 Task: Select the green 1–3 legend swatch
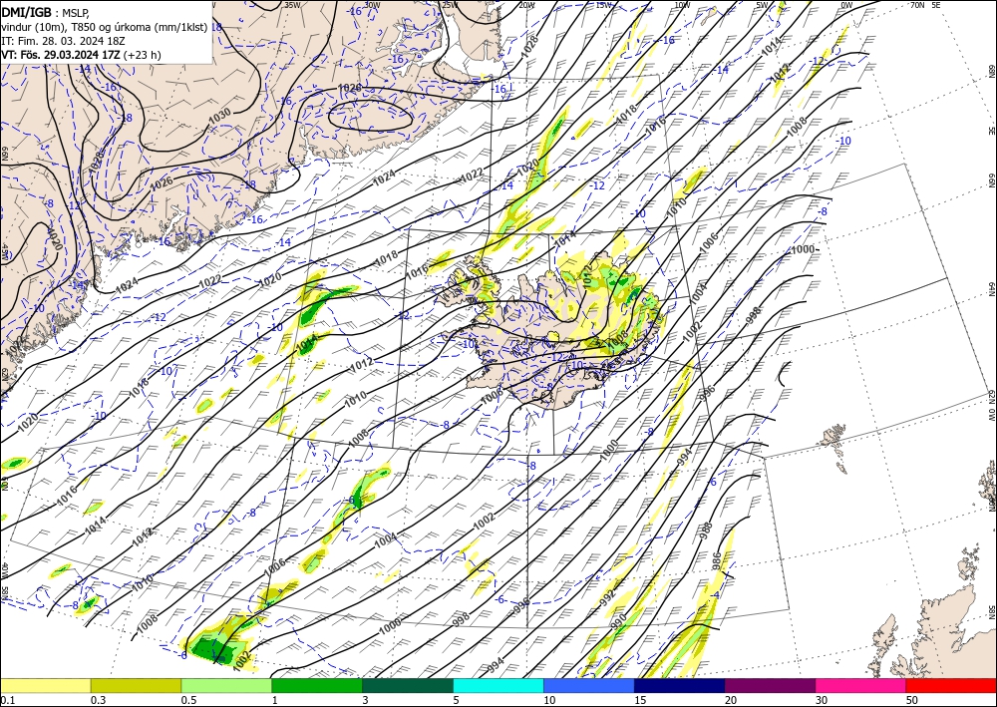pos(317,686)
